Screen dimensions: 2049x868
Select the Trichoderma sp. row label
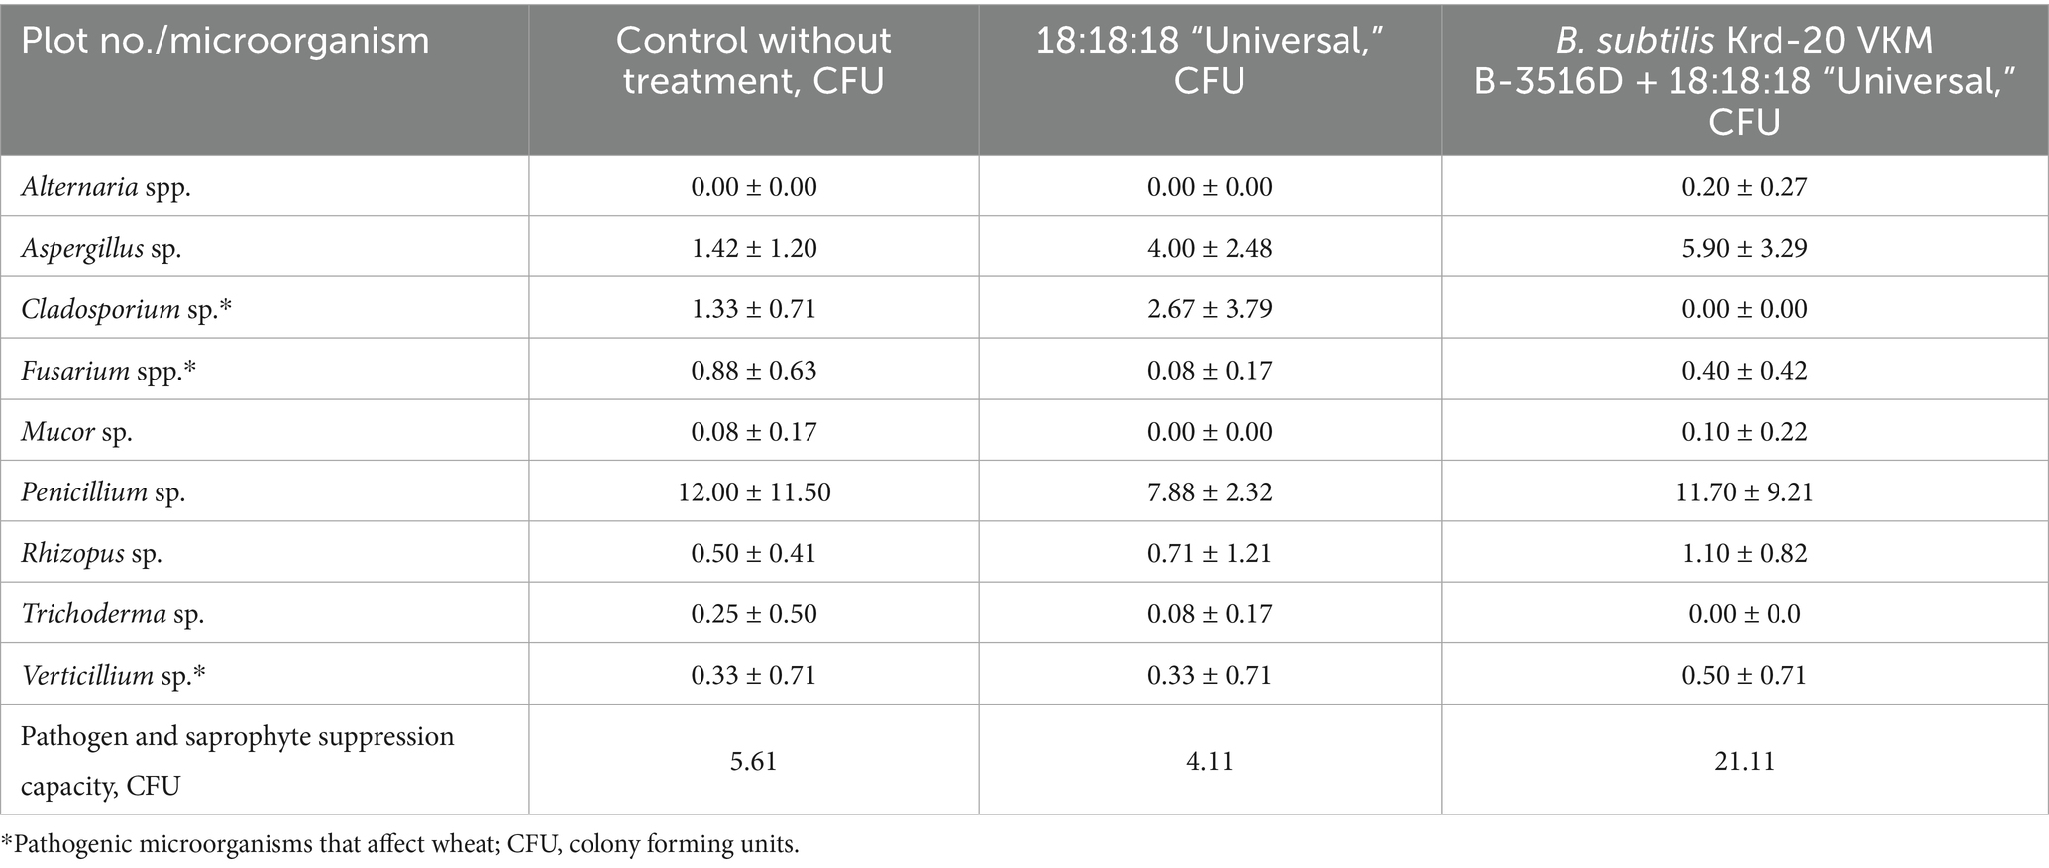click(x=113, y=614)
